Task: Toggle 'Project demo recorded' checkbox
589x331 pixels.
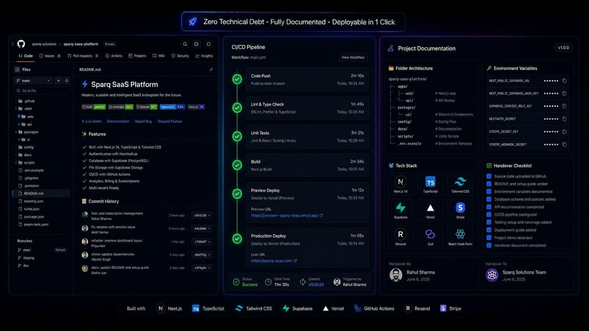Action: point(489,238)
